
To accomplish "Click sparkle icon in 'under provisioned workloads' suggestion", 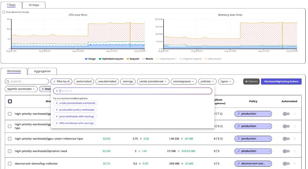I will click(x=57, y=103).
